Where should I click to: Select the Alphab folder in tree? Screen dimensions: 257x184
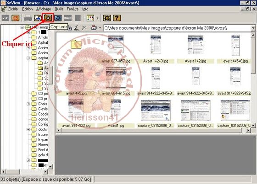pyautogui.click(x=39, y=42)
